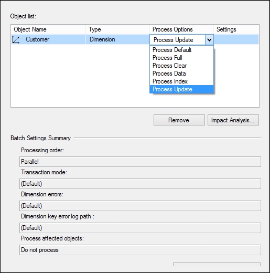Pick the Process Data option
Screen dimensions: 270x273
click(181, 73)
